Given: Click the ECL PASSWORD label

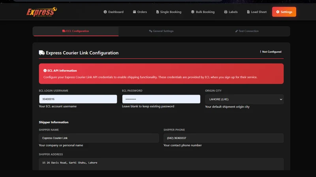Looking at the screenshot, I should click(132, 91).
